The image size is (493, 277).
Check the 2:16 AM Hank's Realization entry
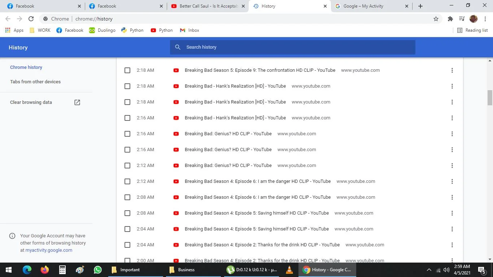[127, 118]
